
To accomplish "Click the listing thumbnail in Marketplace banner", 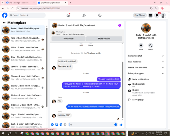I will point(53,33).
